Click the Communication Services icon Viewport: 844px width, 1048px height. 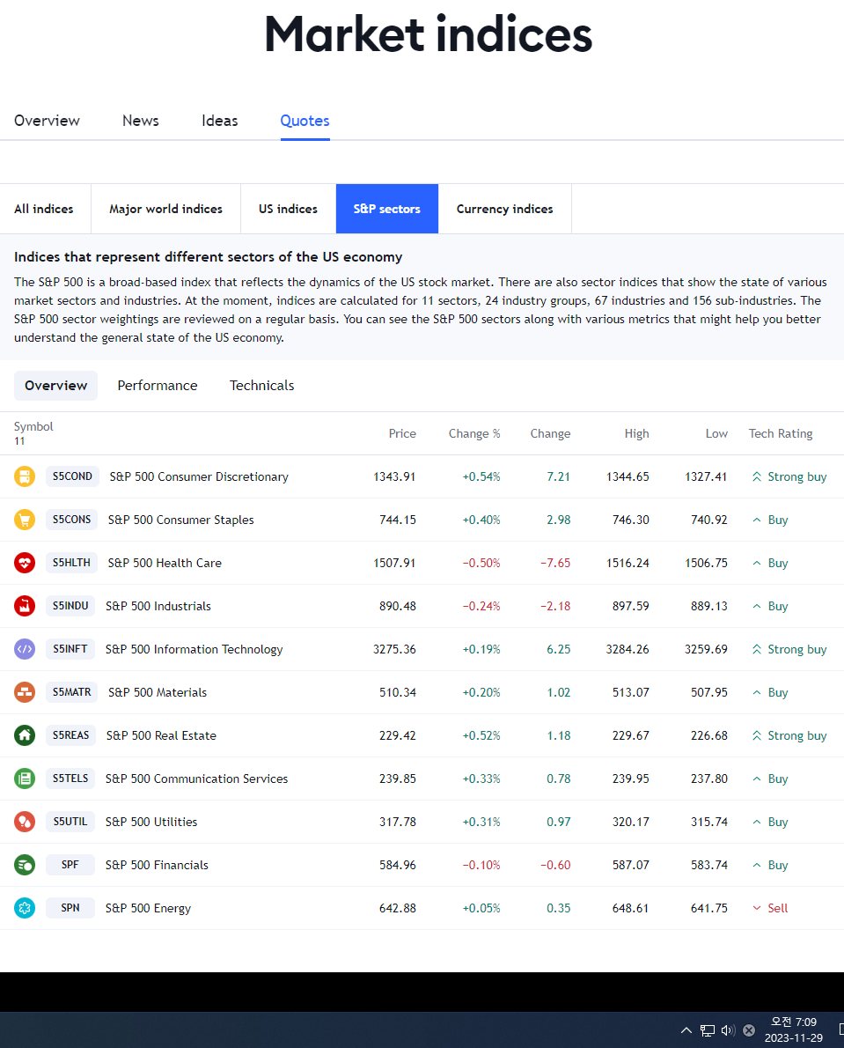point(25,778)
